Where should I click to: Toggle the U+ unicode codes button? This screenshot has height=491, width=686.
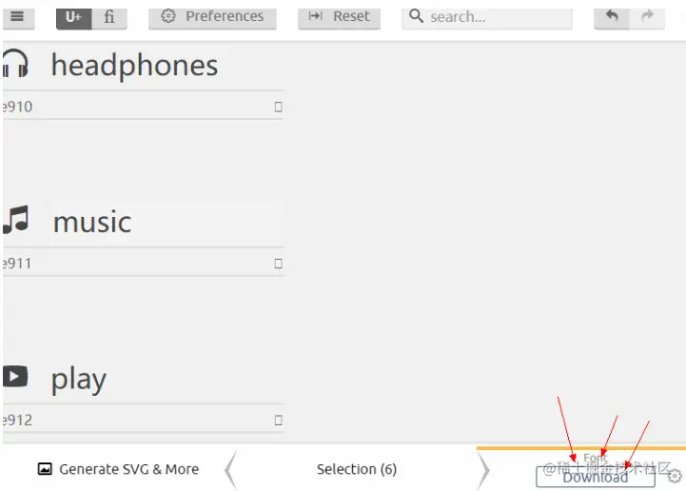coord(73,16)
